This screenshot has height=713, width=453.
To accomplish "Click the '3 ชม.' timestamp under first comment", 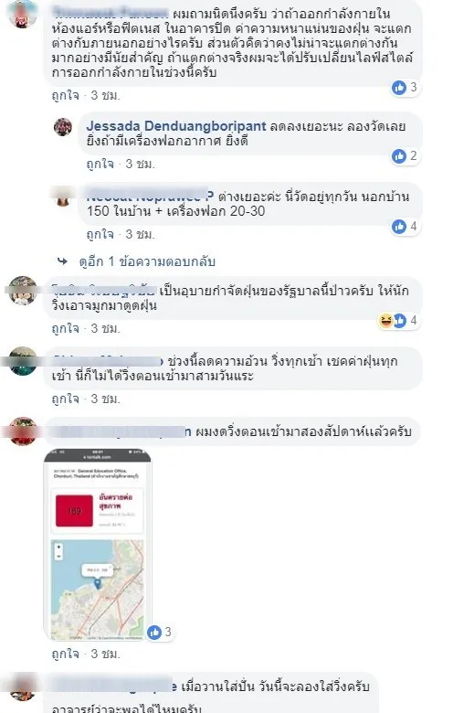I will [105, 95].
